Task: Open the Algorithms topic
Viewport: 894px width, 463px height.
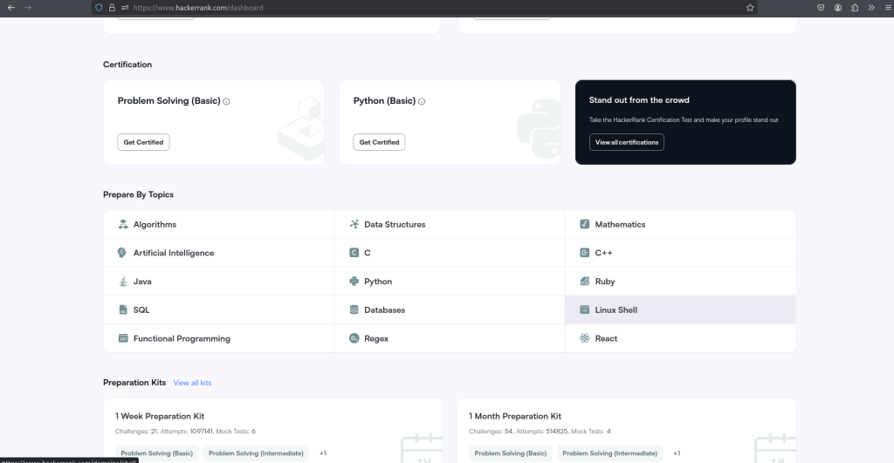Action: point(219,224)
